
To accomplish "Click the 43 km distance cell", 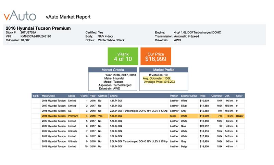I will click(x=229, y=126).
